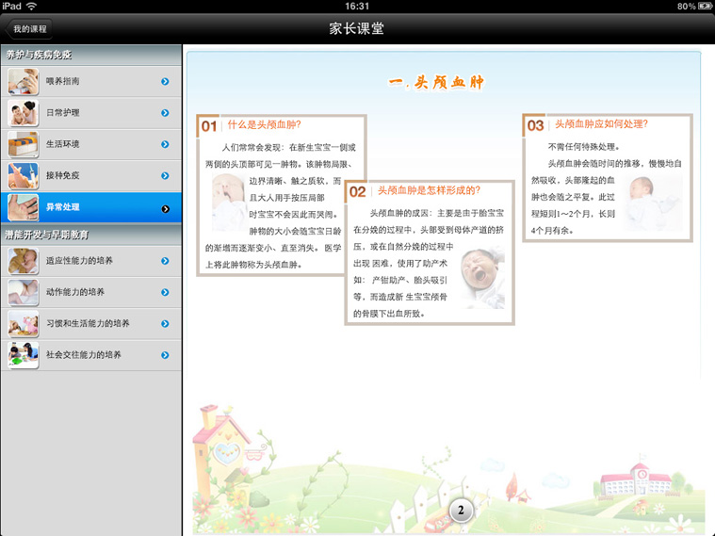Tap the page 2 indicator button
715x536 pixels.
(x=461, y=511)
